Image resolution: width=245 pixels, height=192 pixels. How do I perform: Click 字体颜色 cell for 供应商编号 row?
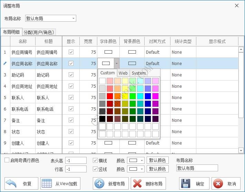tap(108, 52)
